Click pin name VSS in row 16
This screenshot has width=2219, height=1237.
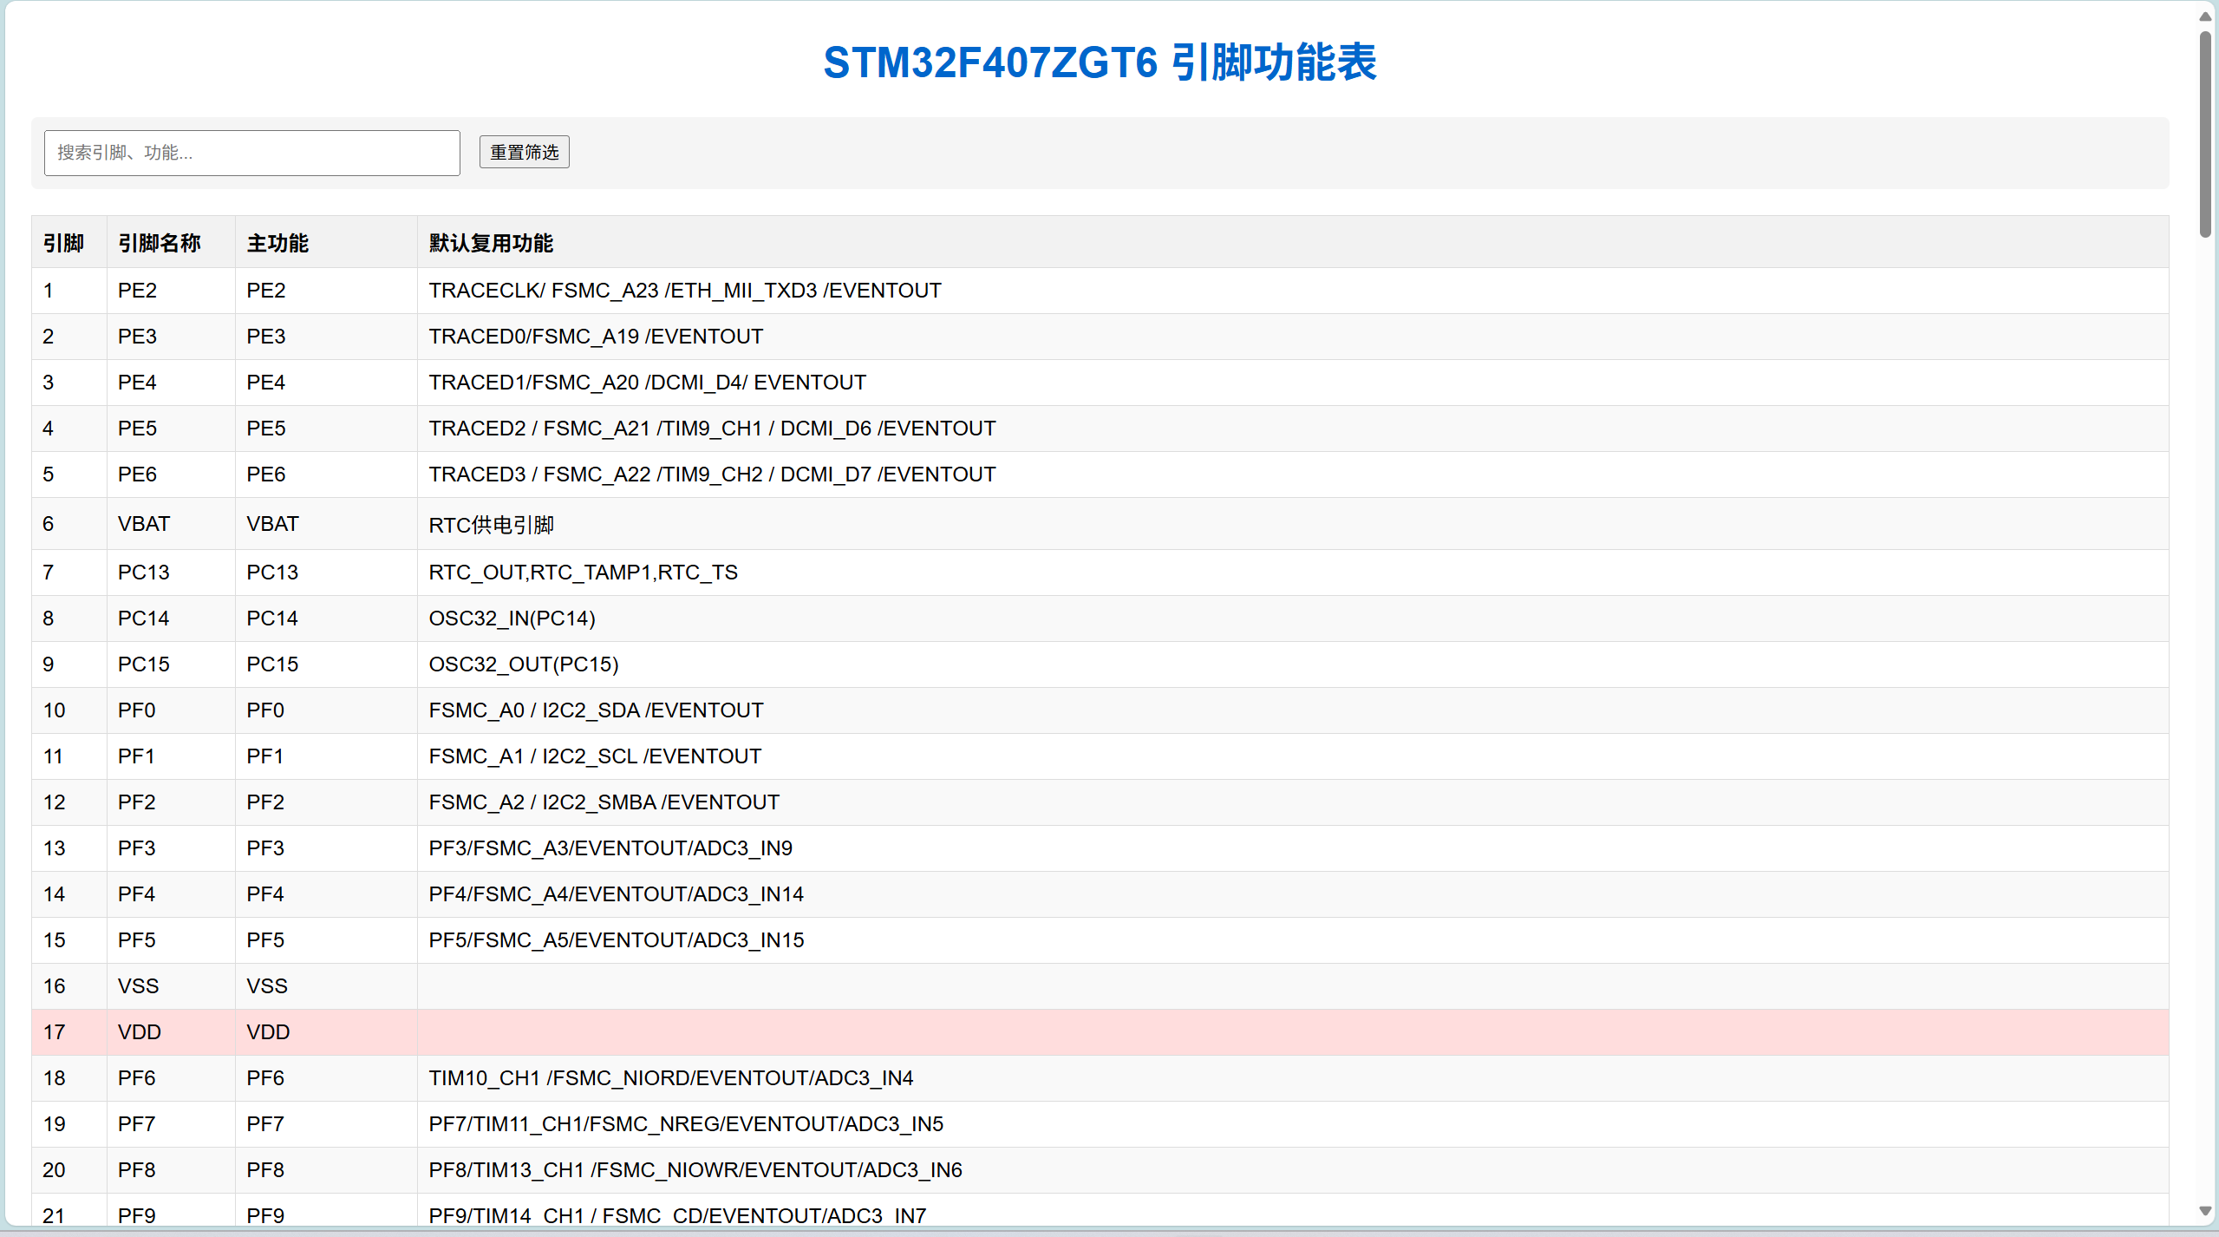coord(171,986)
